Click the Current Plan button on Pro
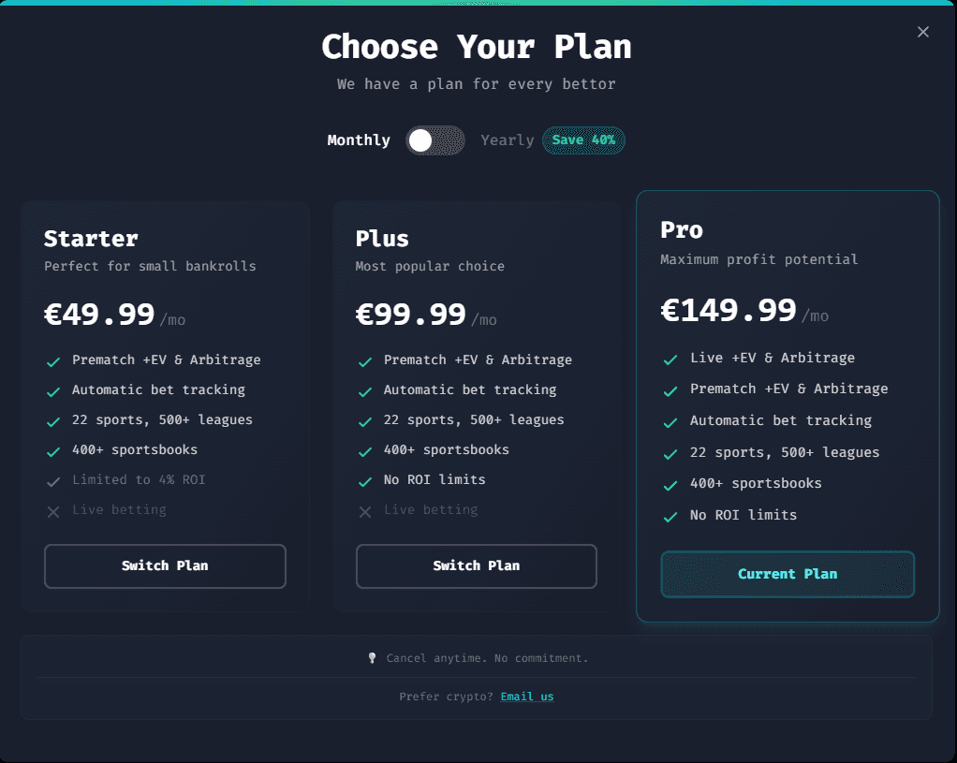The width and height of the screenshot is (957, 763). coord(788,574)
